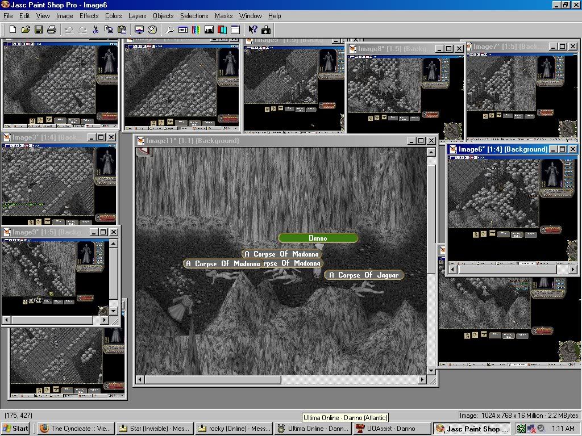The width and height of the screenshot is (582, 436).
Task: Open the Colors menu
Action: [113, 16]
